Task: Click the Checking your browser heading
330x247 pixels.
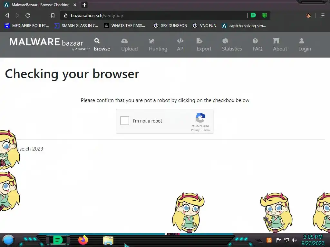Action: pyautogui.click(x=72, y=74)
